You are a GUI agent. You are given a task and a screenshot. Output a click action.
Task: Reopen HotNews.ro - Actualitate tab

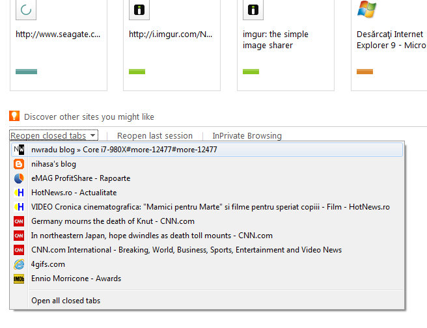pos(207,193)
